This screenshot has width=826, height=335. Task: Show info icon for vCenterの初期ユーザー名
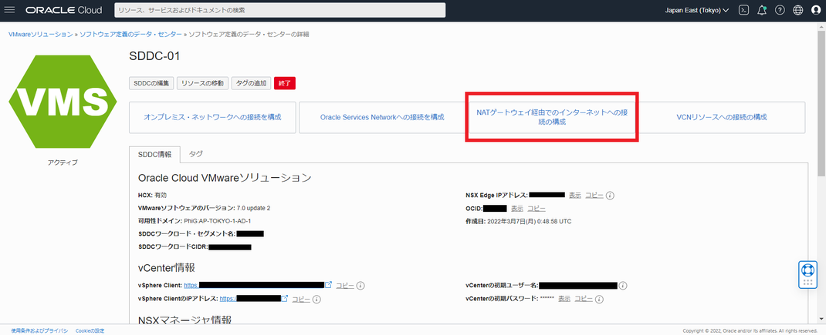(623, 286)
